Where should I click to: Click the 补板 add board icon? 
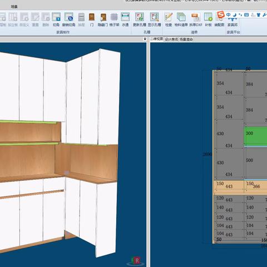click(208, 19)
